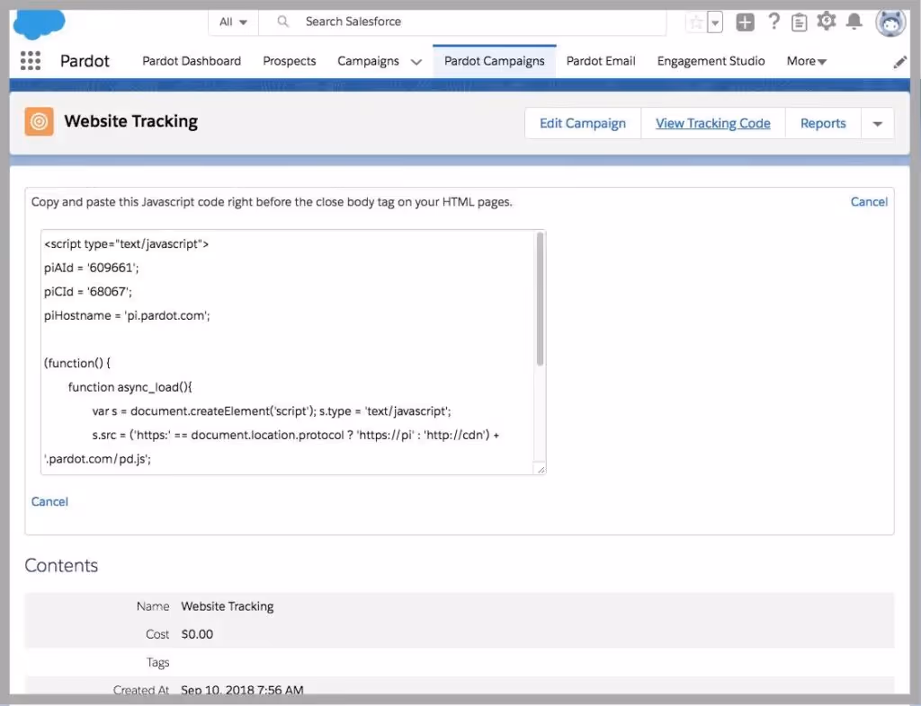Switch to the Pardot Email tab
This screenshot has height=706, width=921.
601,61
